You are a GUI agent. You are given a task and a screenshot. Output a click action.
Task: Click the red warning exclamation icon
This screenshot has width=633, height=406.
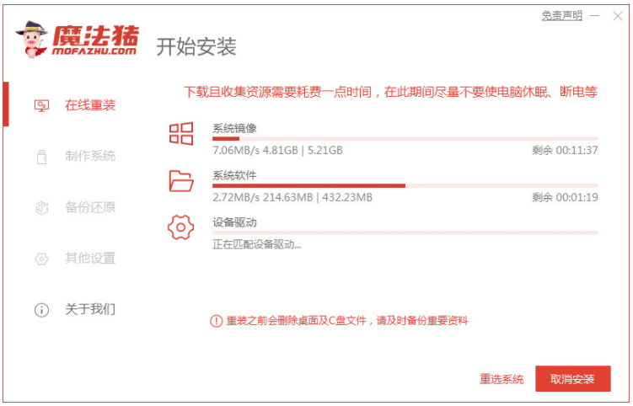tap(217, 321)
